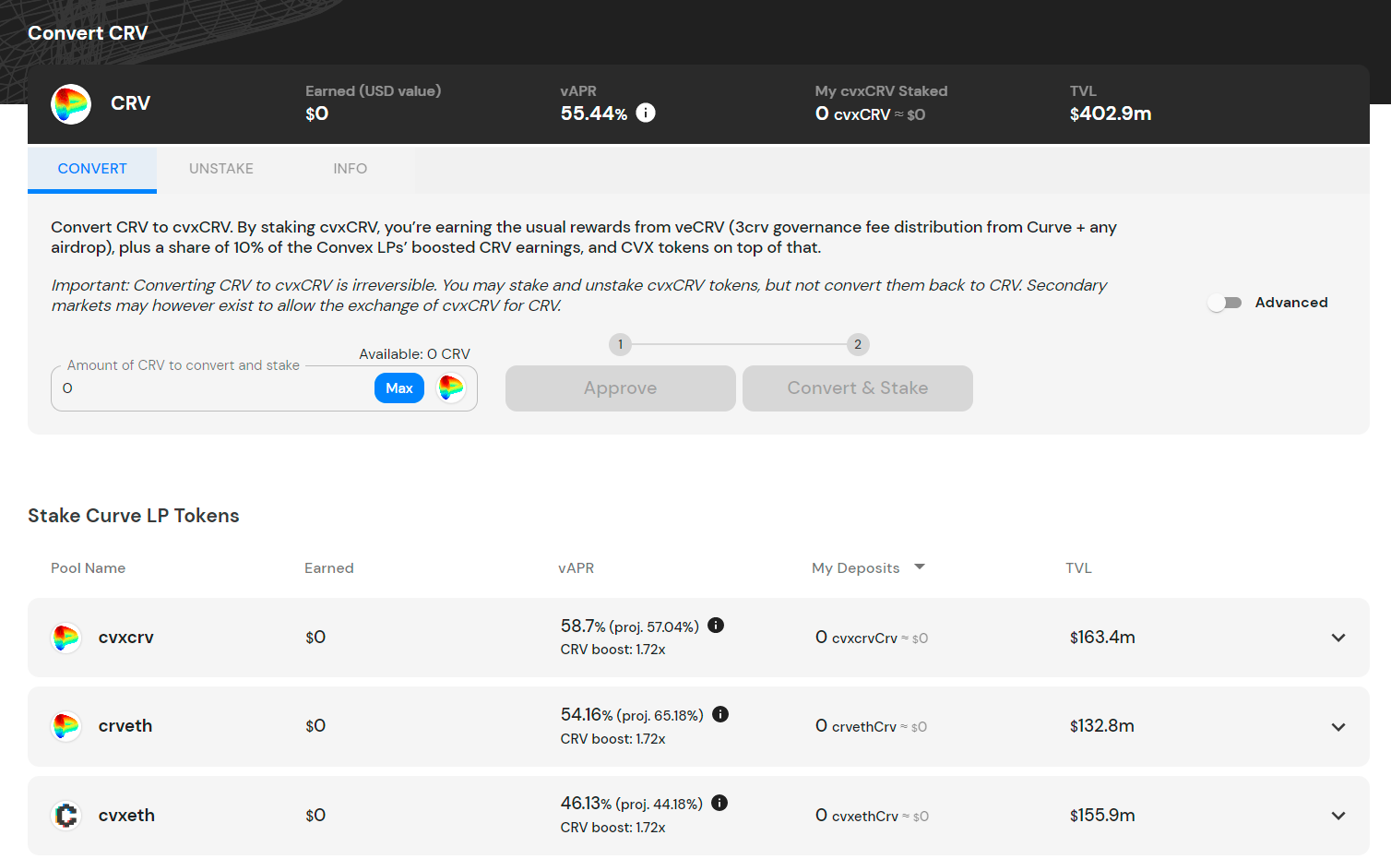Screen dimensions: 1391x859
Task: Open the INFO tab
Action: click(350, 169)
